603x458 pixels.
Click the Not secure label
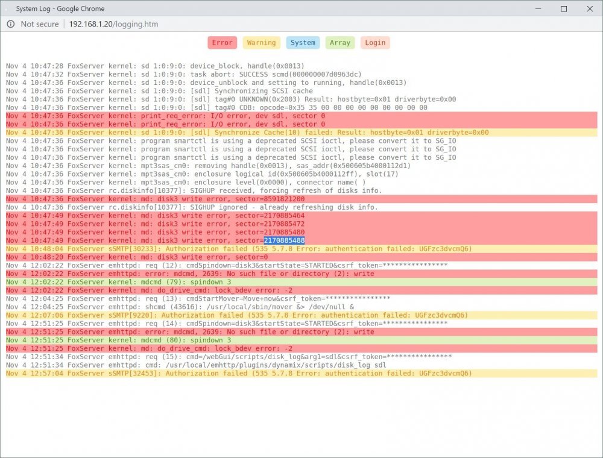(40, 24)
